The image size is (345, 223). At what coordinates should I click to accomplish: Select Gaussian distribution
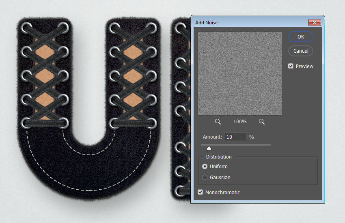pyautogui.click(x=205, y=177)
